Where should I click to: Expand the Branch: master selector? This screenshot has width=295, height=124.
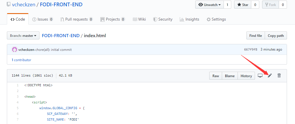point(23,35)
